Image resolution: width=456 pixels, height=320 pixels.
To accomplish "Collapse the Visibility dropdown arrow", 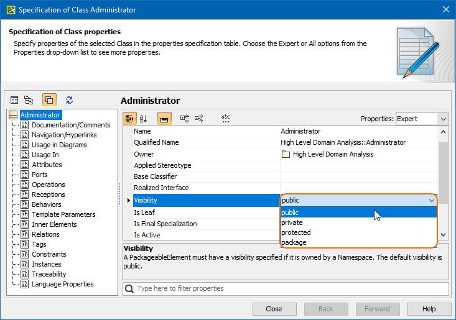I will click(x=432, y=201).
